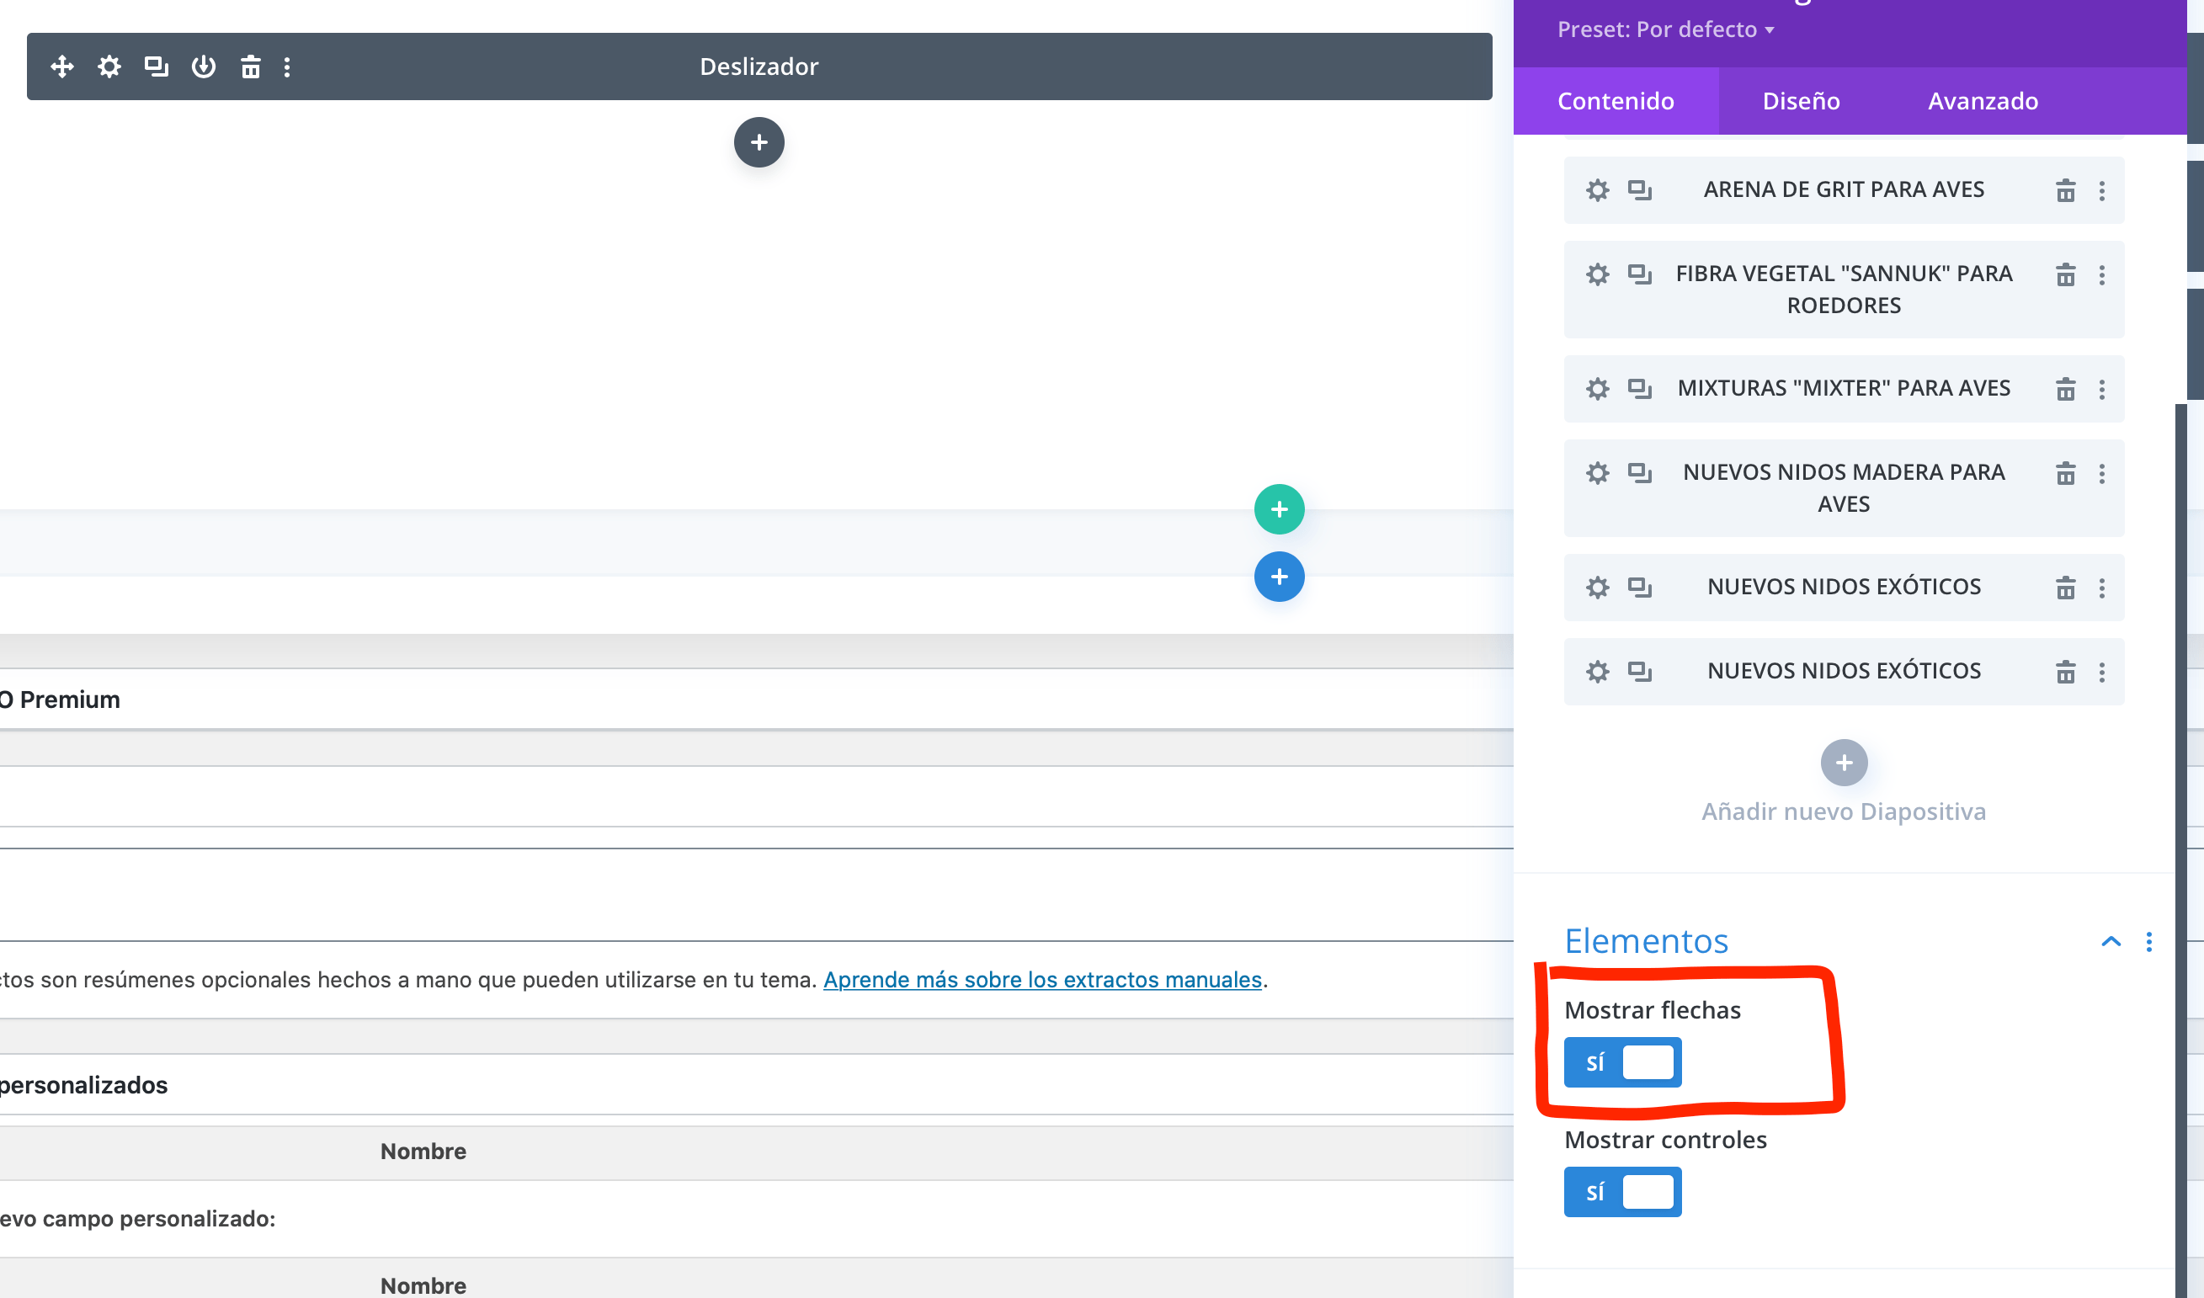Viewport: 2204px width, 1298px height.
Task: Switch to Contenido tab
Action: click(x=1616, y=100)
